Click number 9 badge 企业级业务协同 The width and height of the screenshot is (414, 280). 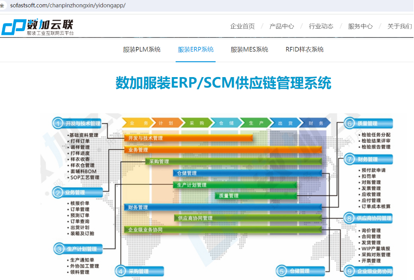click(x=368, y=271)
